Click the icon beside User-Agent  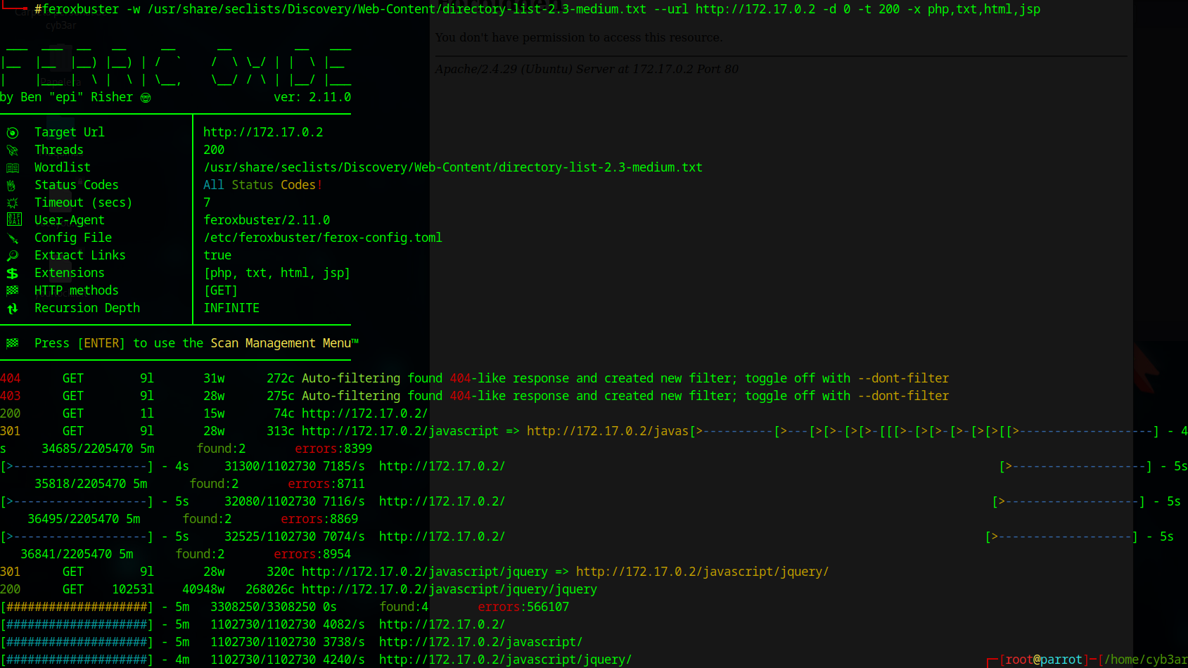[14, 220]
